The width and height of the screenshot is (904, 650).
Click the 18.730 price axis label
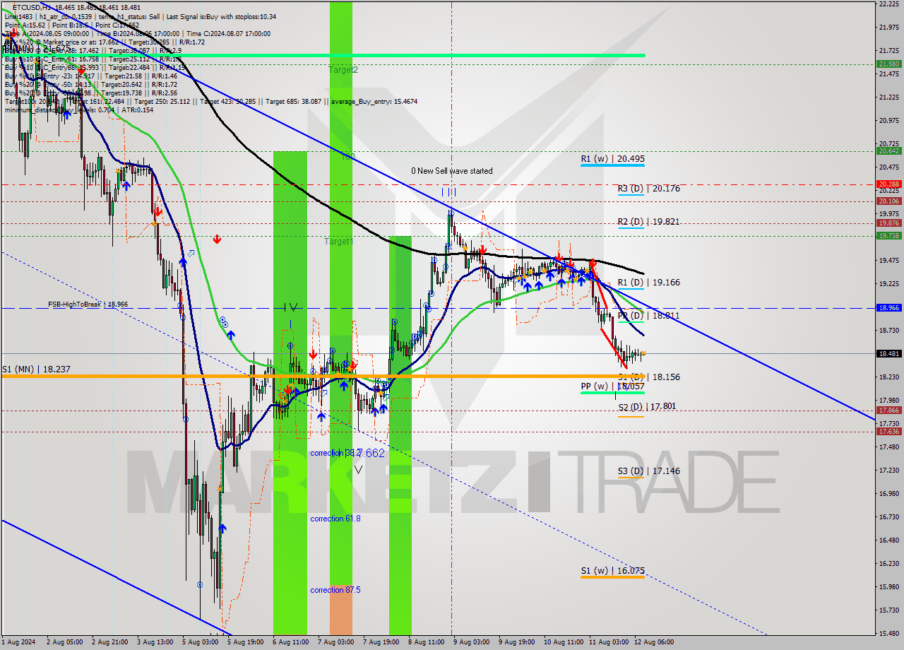coord(888,330)
